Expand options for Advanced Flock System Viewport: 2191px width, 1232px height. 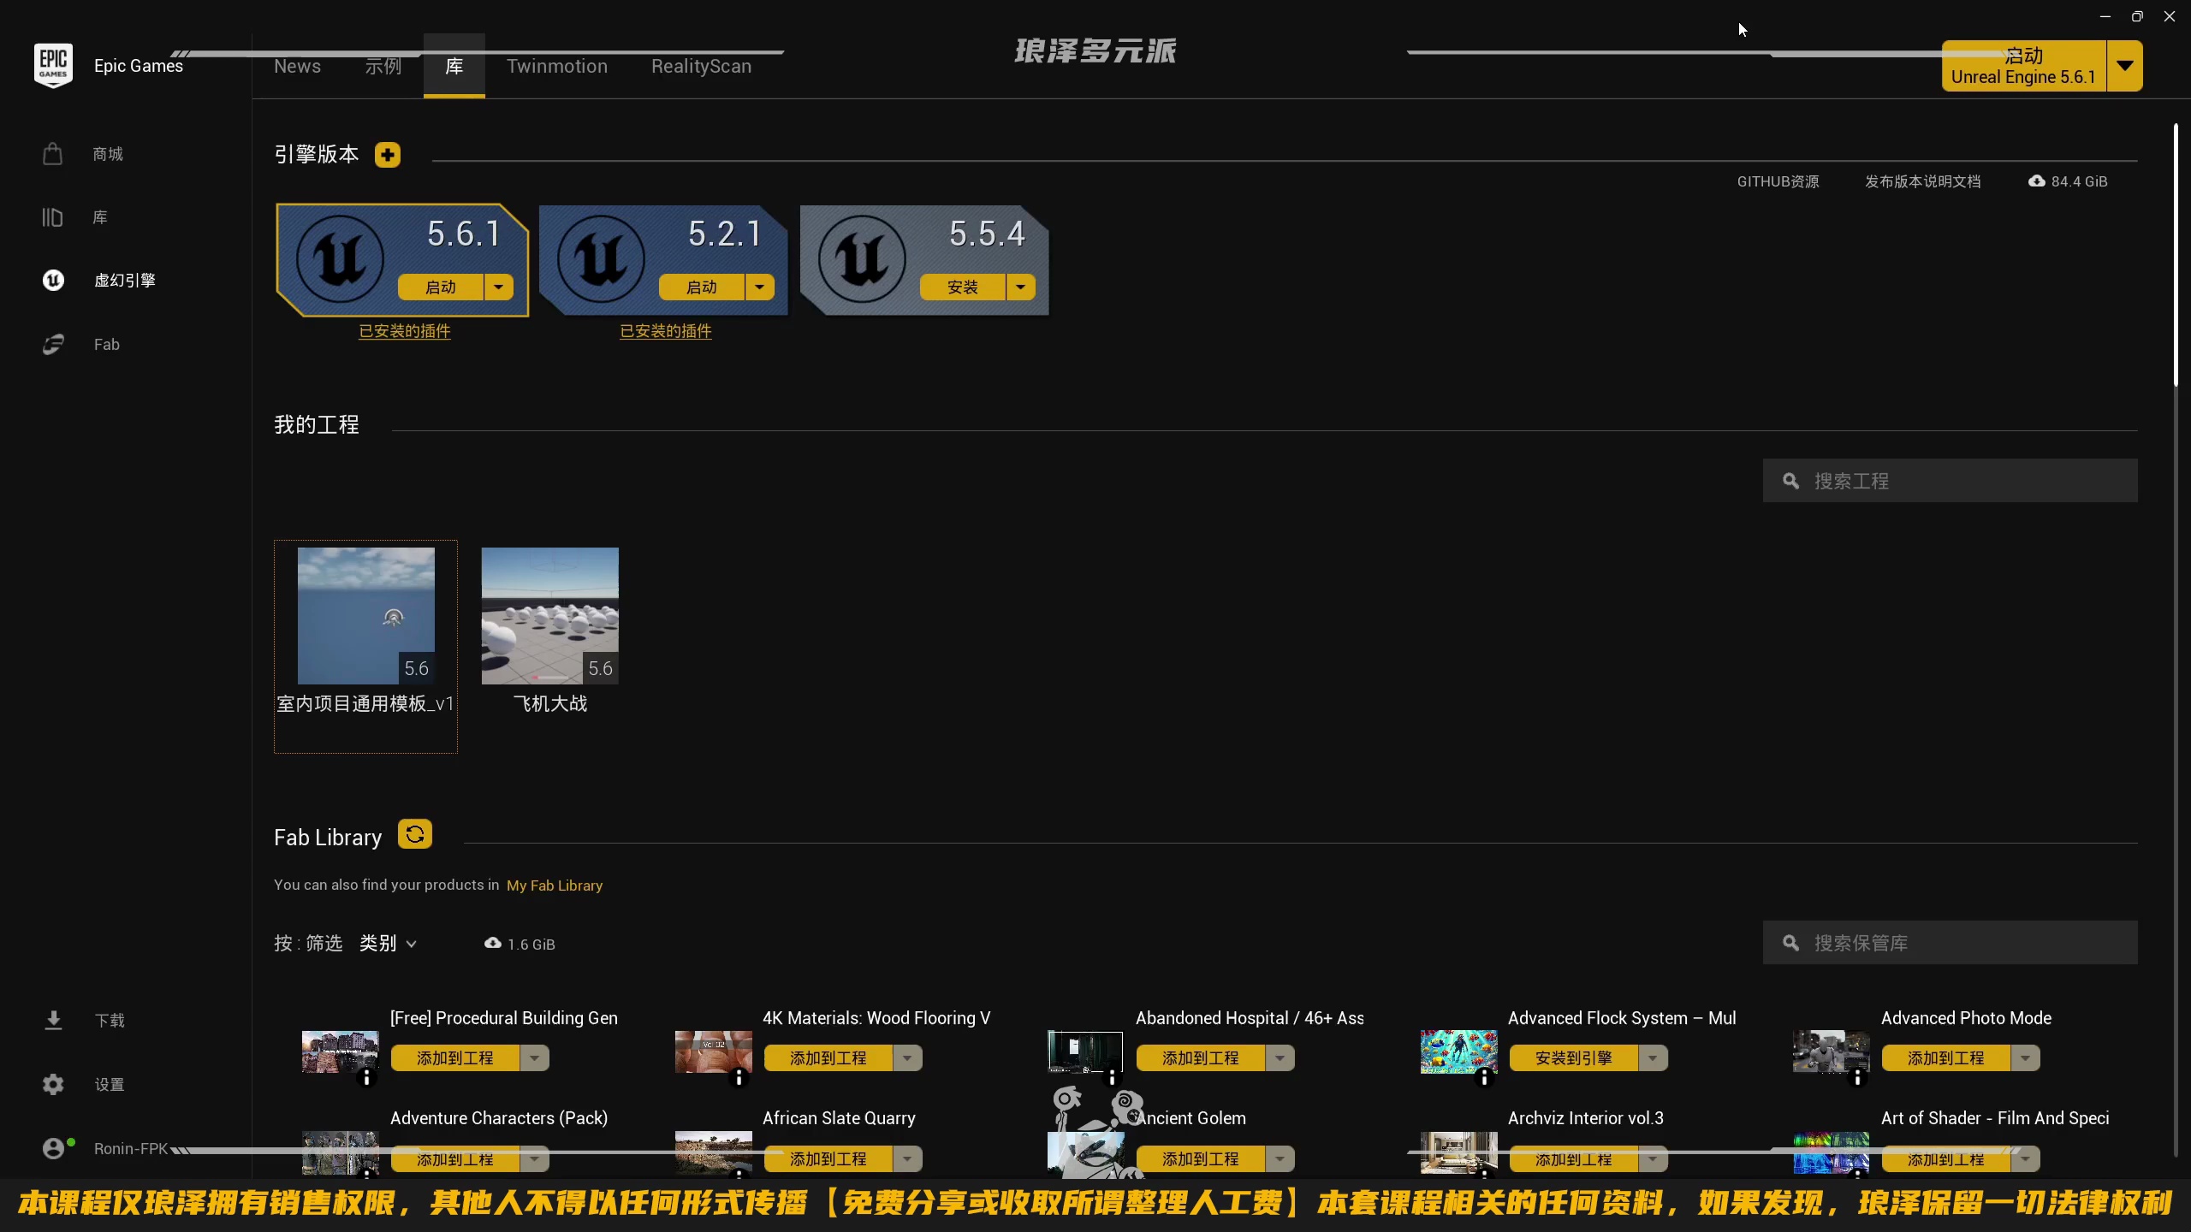[1653, 1058]
